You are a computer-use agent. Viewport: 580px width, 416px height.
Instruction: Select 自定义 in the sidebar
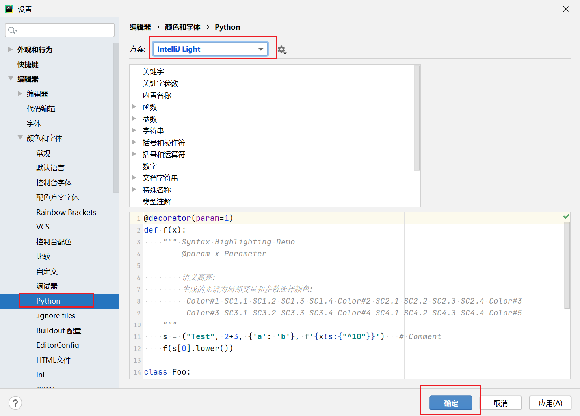[47, 271]
